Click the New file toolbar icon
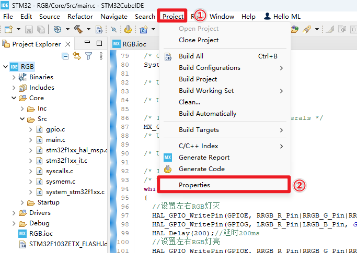Image resolution: width=357 pixels, height=253 pixels. click(x=9, y=29)
